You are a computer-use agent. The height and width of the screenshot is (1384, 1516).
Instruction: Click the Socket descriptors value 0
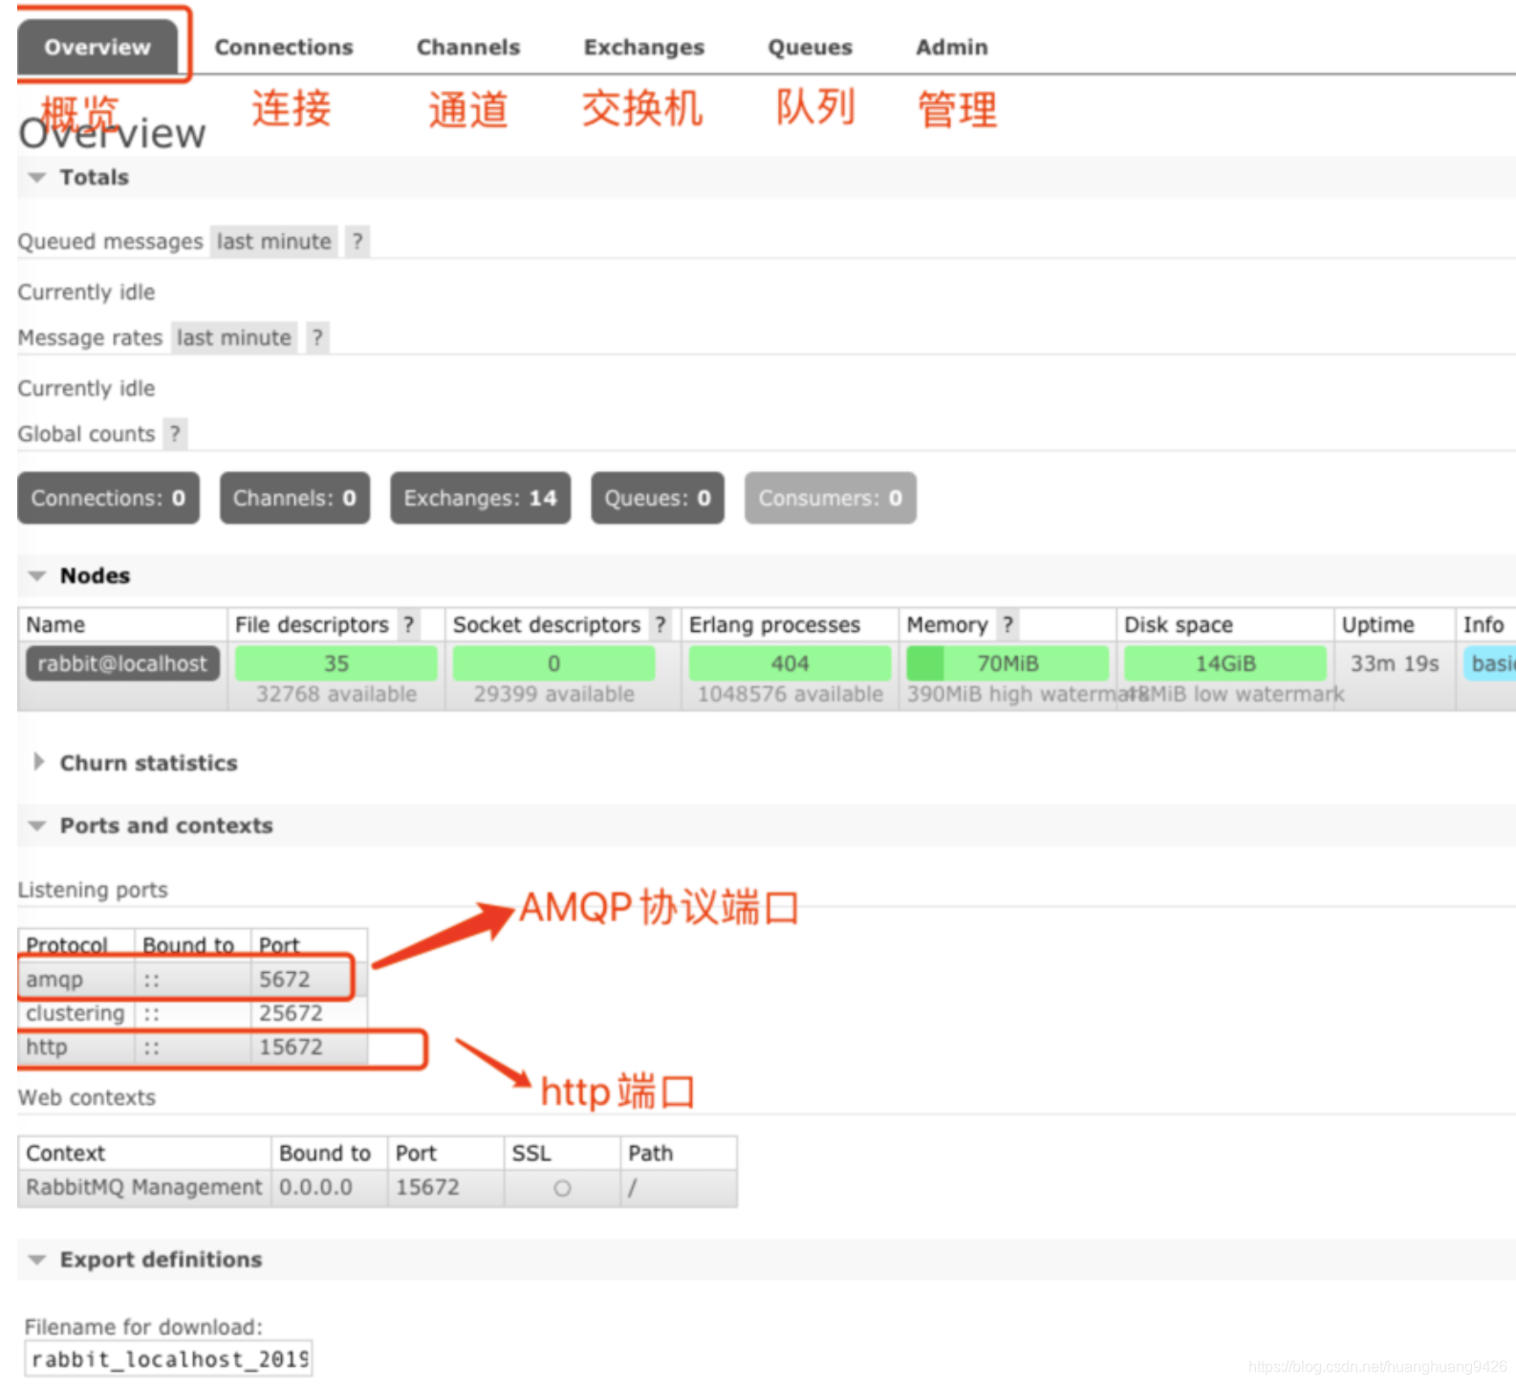553,663
